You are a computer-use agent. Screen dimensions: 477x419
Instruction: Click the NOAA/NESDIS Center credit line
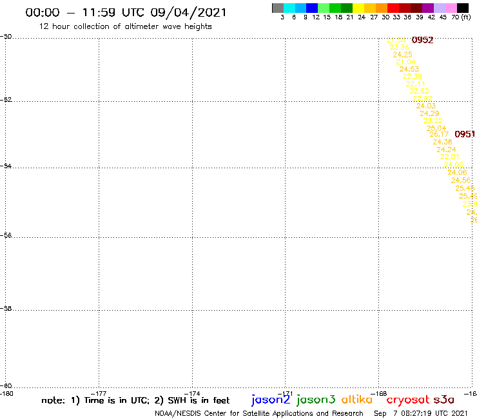point(259,414)
